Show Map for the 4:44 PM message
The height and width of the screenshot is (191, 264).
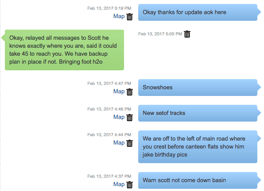coord(119,143)
